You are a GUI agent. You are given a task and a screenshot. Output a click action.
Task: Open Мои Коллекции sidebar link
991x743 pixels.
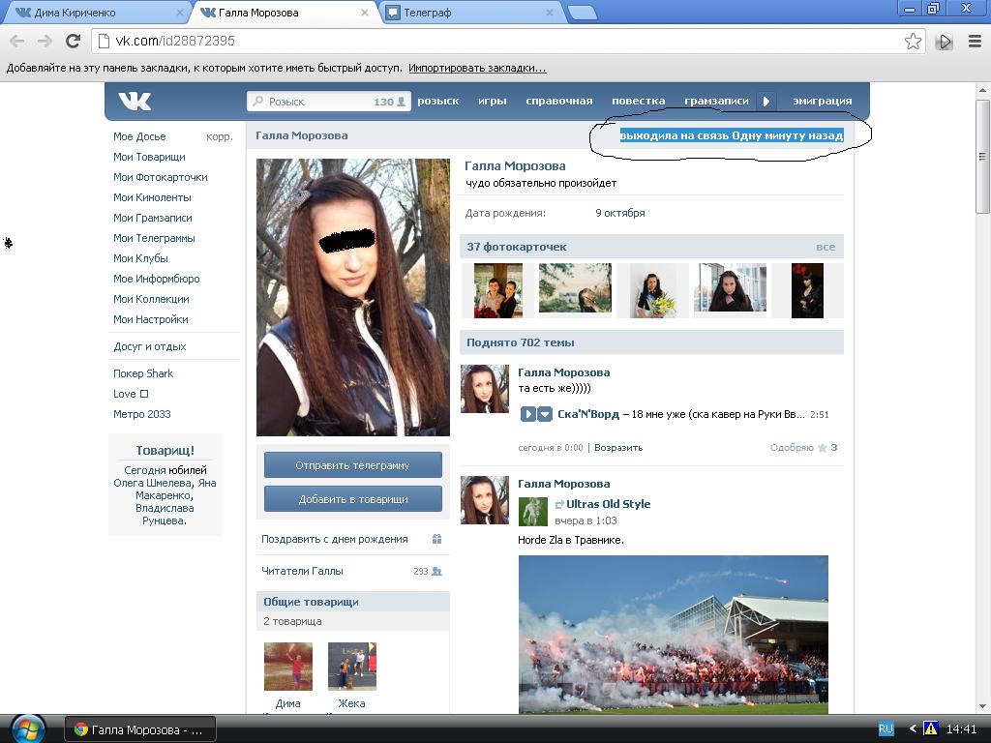[x=151, y=299]
